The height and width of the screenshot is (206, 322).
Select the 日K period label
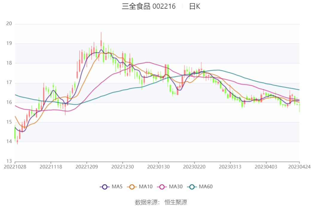click(x=194, y=6)
